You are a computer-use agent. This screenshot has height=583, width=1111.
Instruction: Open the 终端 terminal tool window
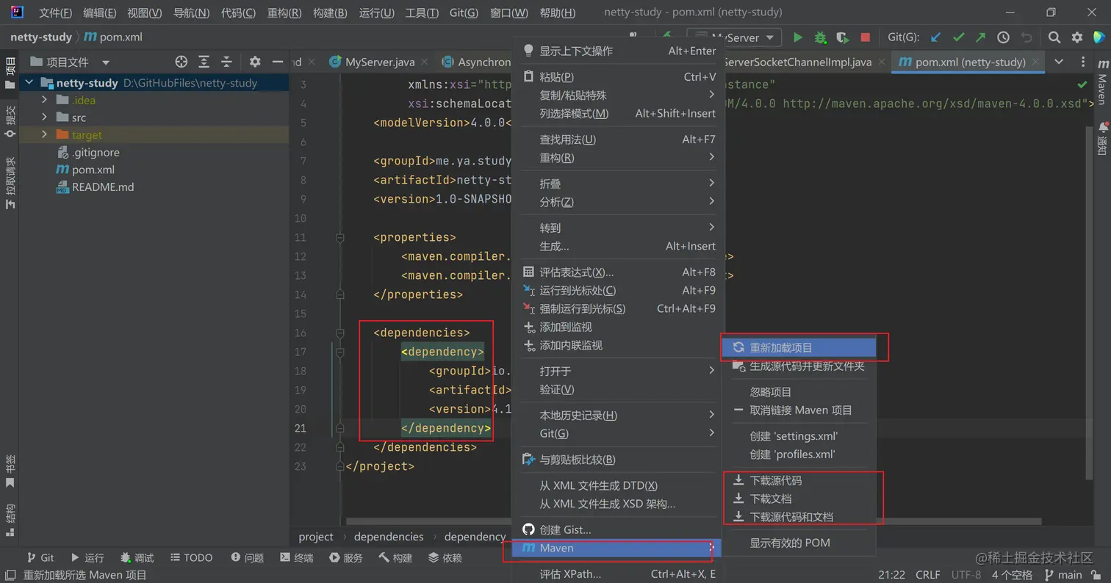[296, 558]
